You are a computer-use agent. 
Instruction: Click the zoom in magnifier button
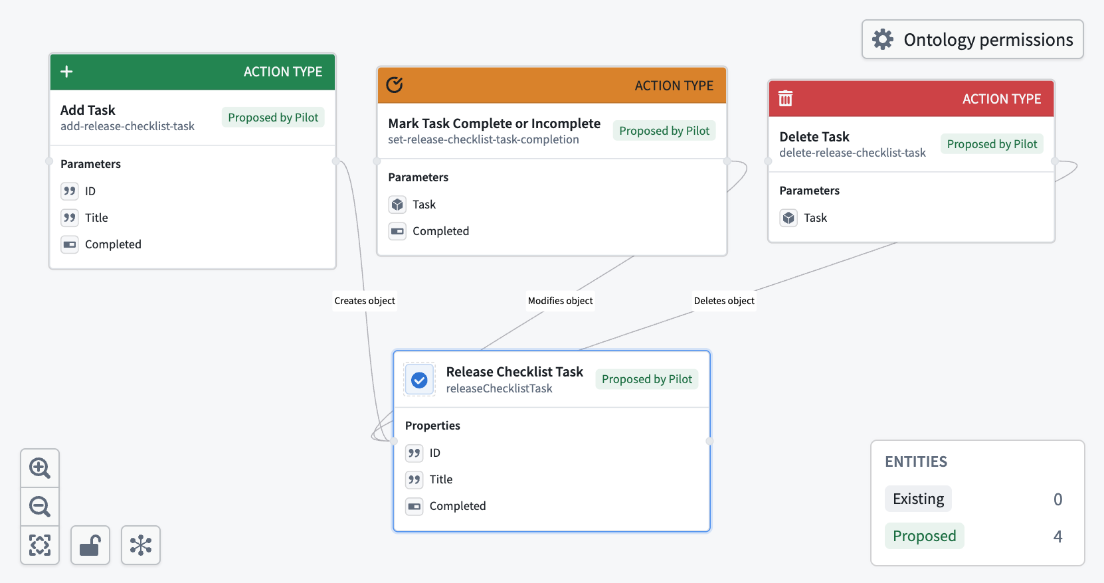point(40,468)
